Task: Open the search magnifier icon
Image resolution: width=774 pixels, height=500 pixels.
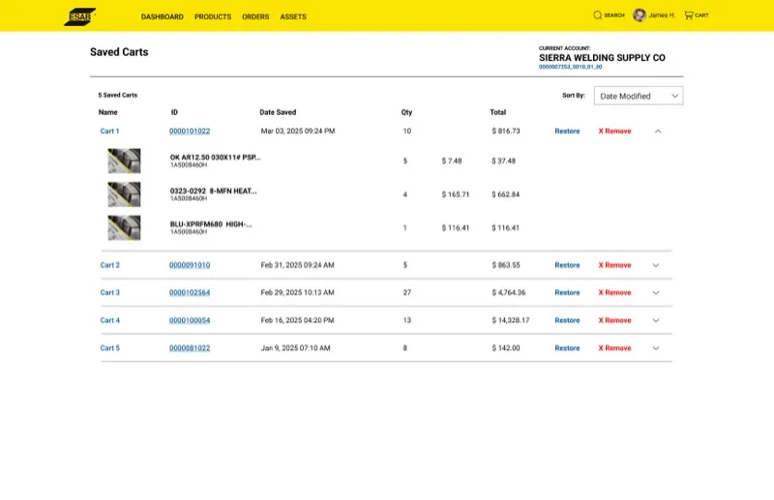Action: pyautogui.click(x=598, y=15)
